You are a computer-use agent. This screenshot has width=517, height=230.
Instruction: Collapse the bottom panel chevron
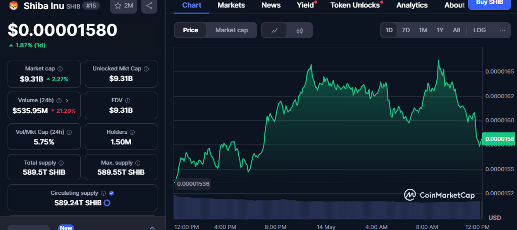(x=152, y=227)
